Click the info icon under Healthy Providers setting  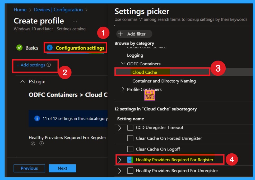click(x=41, y=143)
